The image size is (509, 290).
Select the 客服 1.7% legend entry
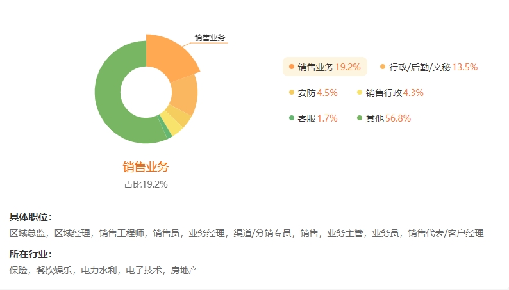pos(313,118)
